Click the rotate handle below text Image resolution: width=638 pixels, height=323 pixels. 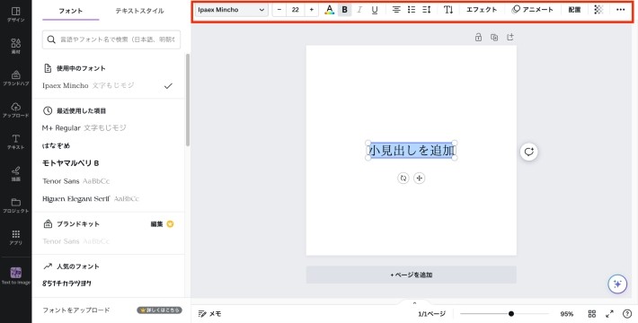(403, 178)
